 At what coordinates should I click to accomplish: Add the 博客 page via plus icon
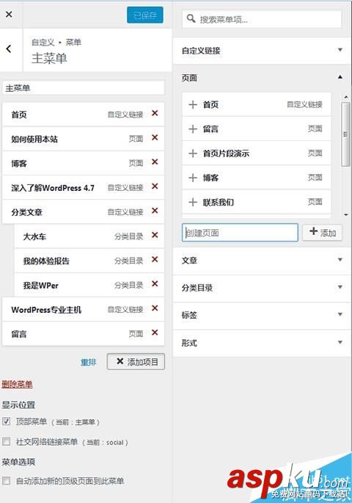(x=193, y=178)
